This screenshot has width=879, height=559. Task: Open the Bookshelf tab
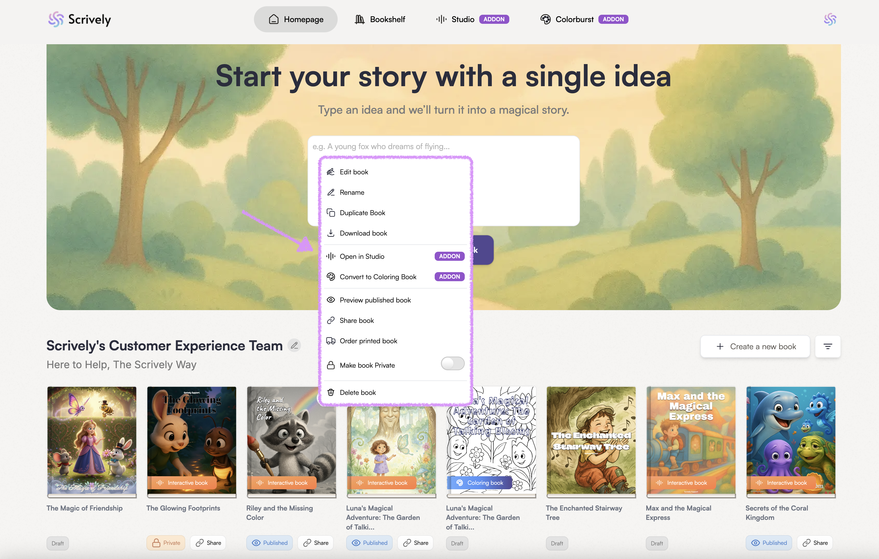[380, 19]
